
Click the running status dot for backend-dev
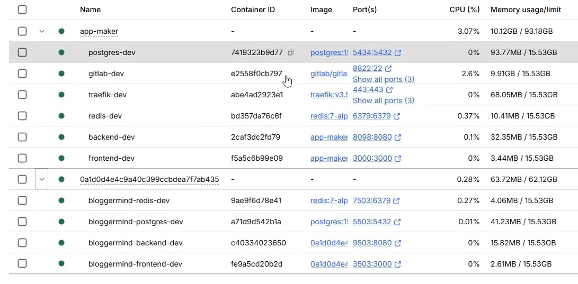pyautogui.click(x=61, y=137)
